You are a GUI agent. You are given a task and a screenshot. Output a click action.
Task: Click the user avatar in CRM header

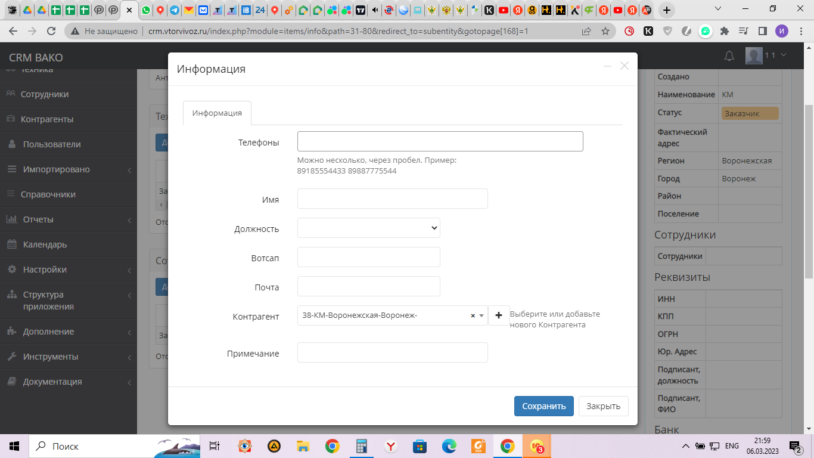pyautogui.click(x=754, y=55)
